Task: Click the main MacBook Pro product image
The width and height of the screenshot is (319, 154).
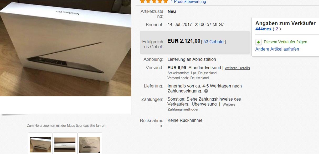Action: (65, 48)
